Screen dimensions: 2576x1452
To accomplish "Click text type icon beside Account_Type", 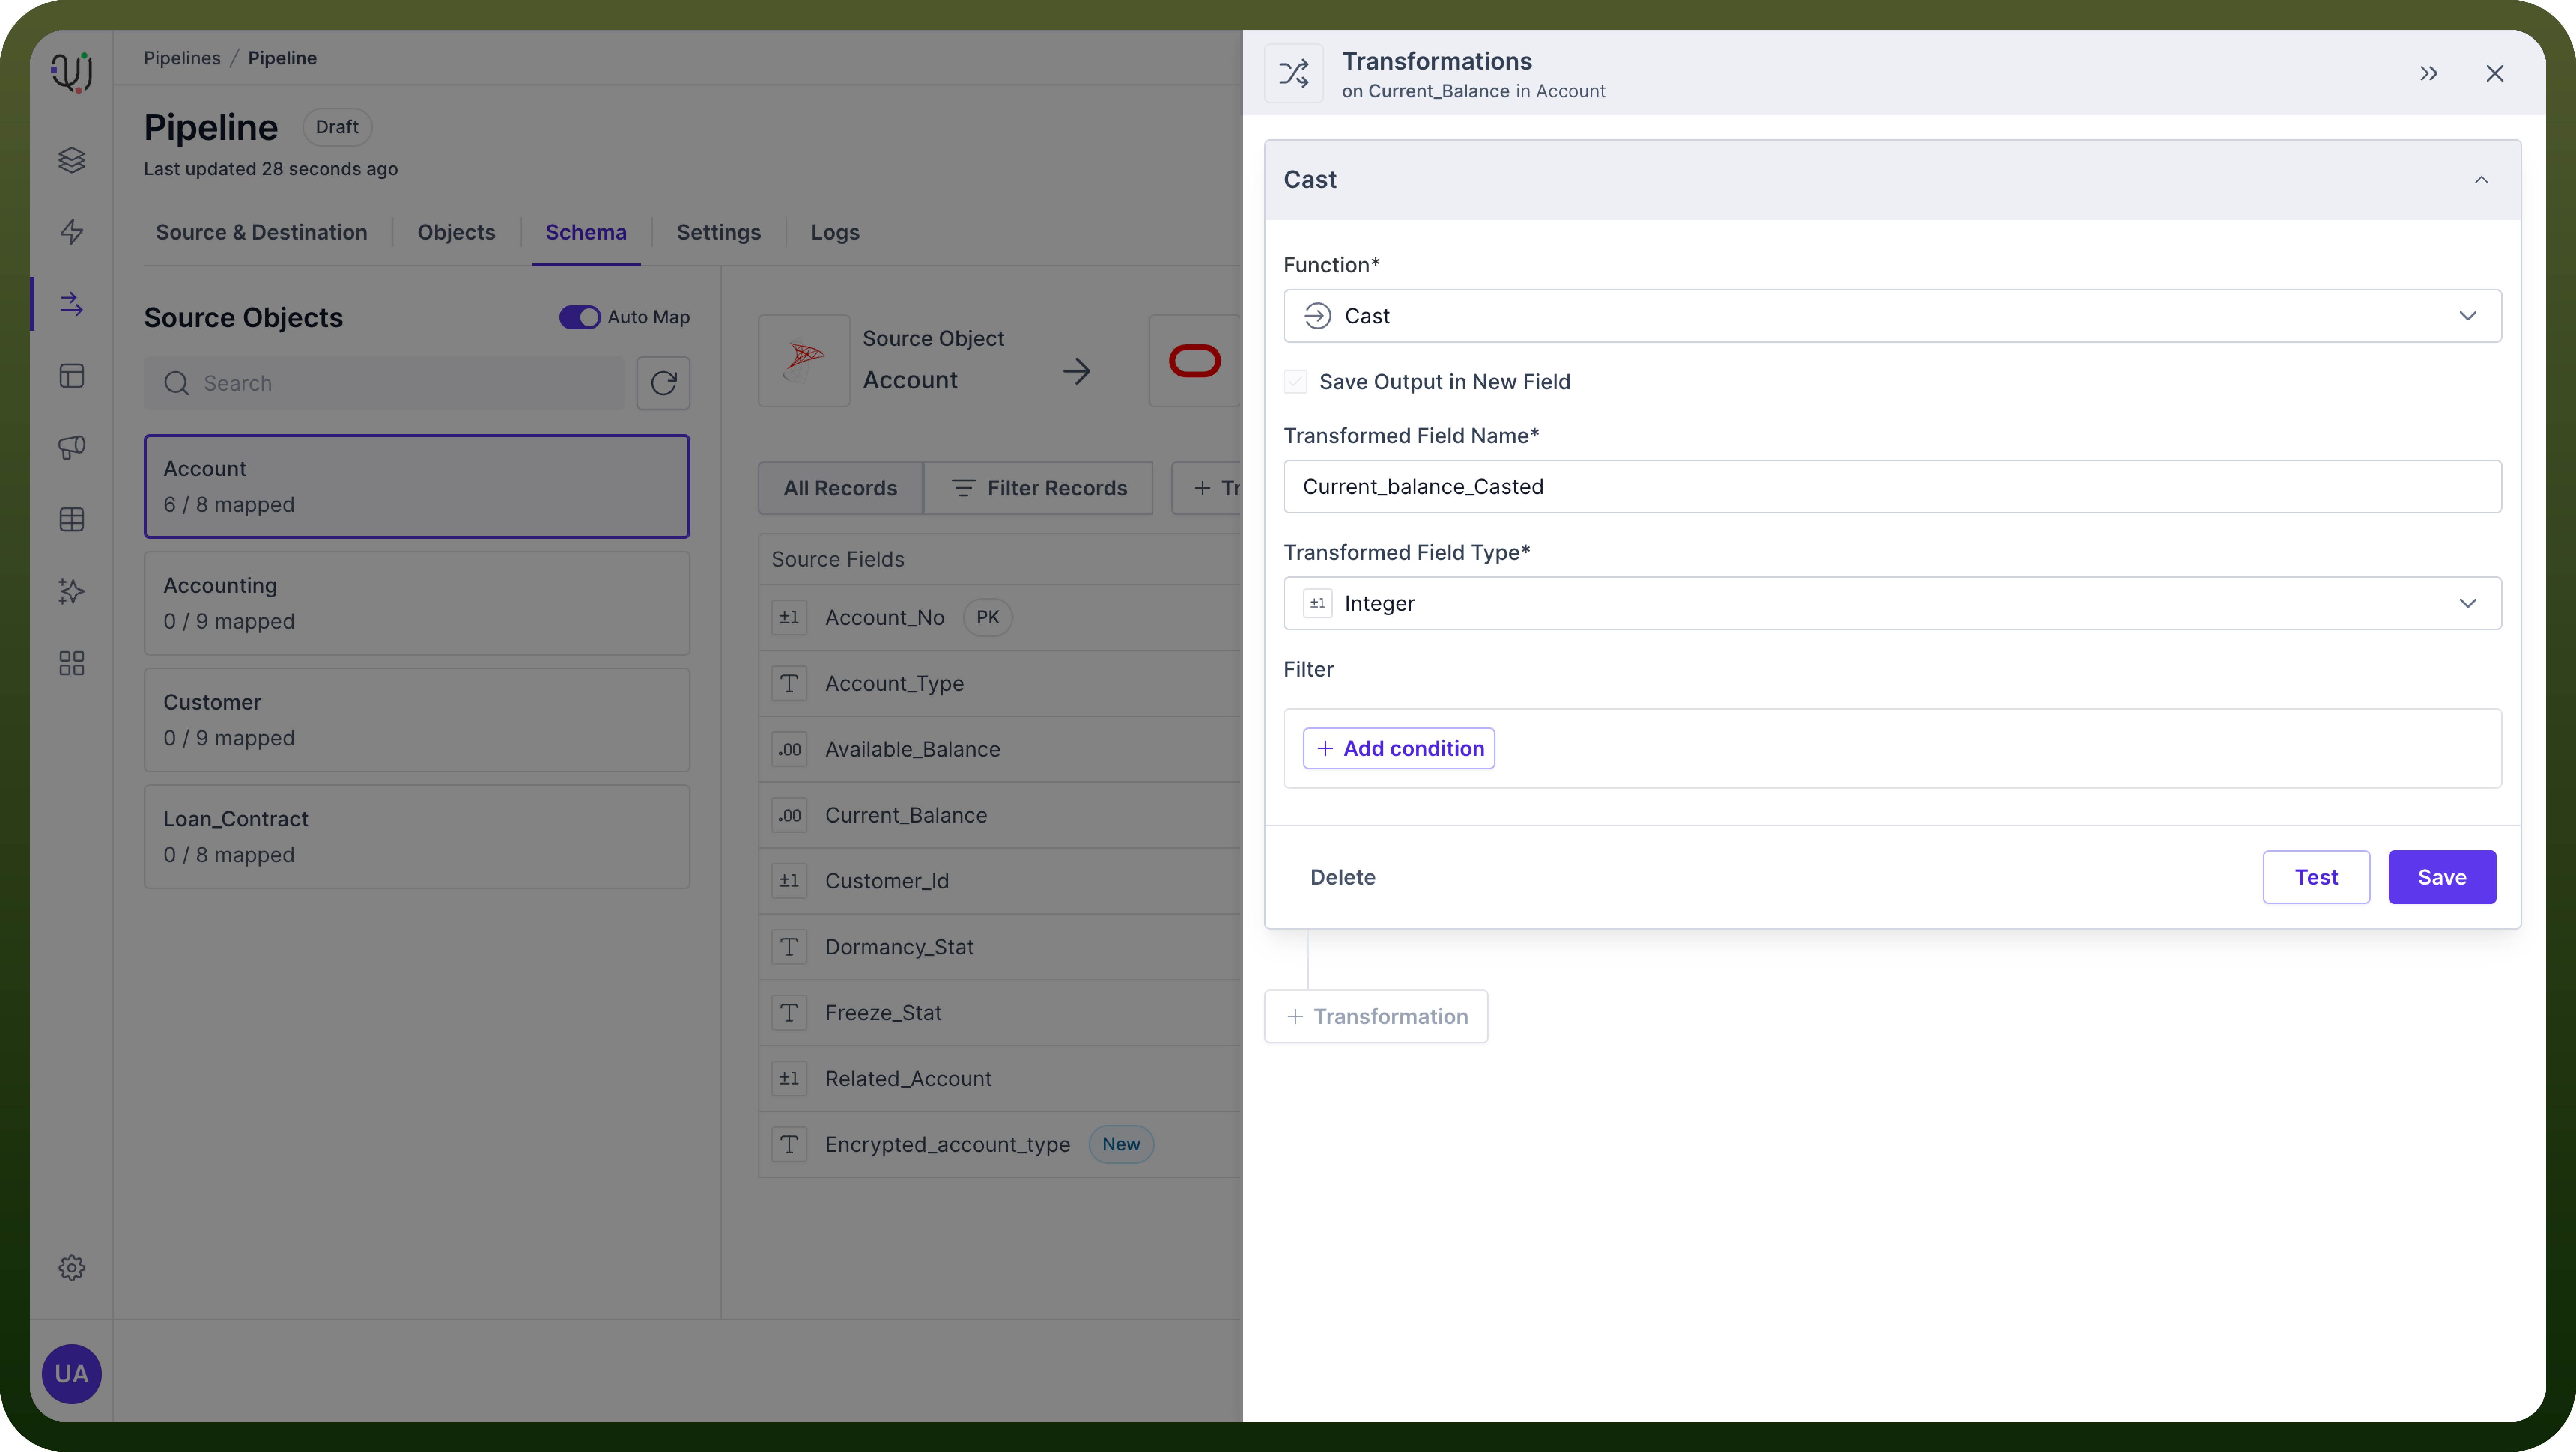I will point(789,684).
